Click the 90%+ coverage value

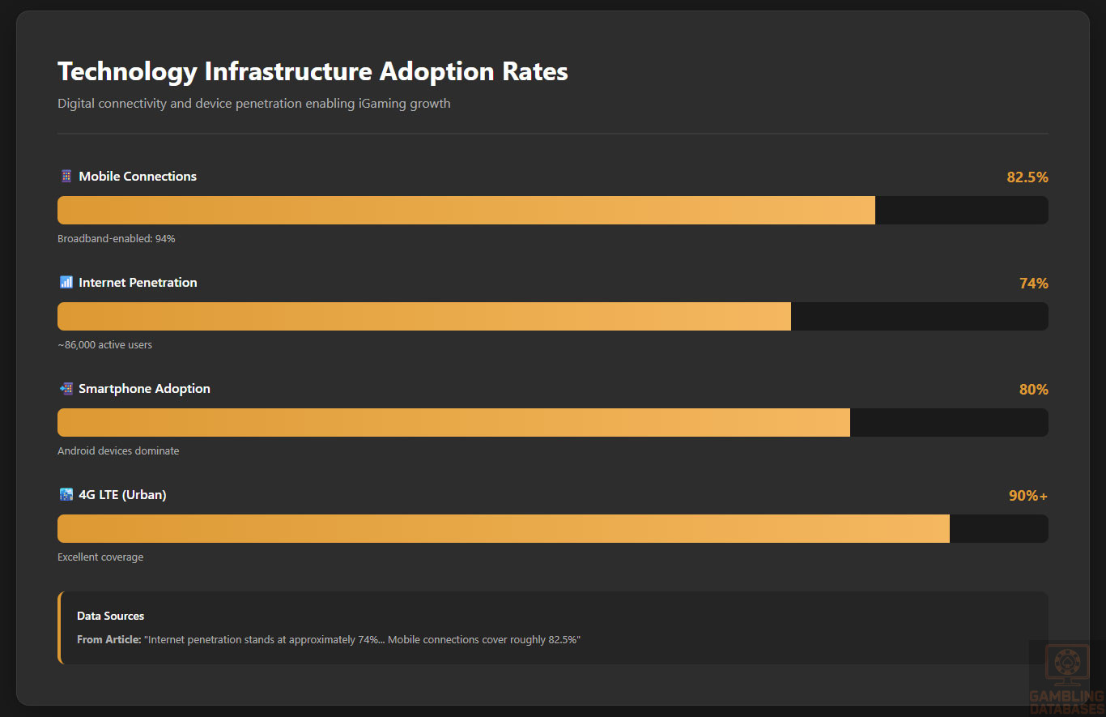pyautogui.click(x=1027, y=496)
